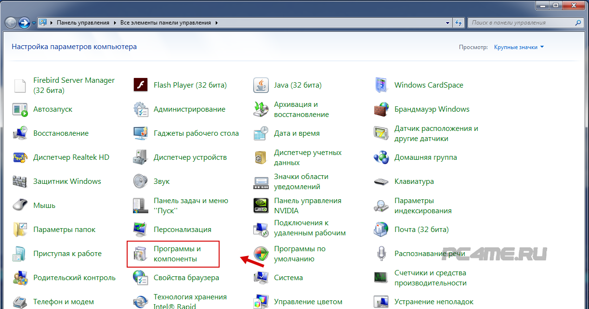
Task: Open the Администрирование icon
Action: pos(140,109)
